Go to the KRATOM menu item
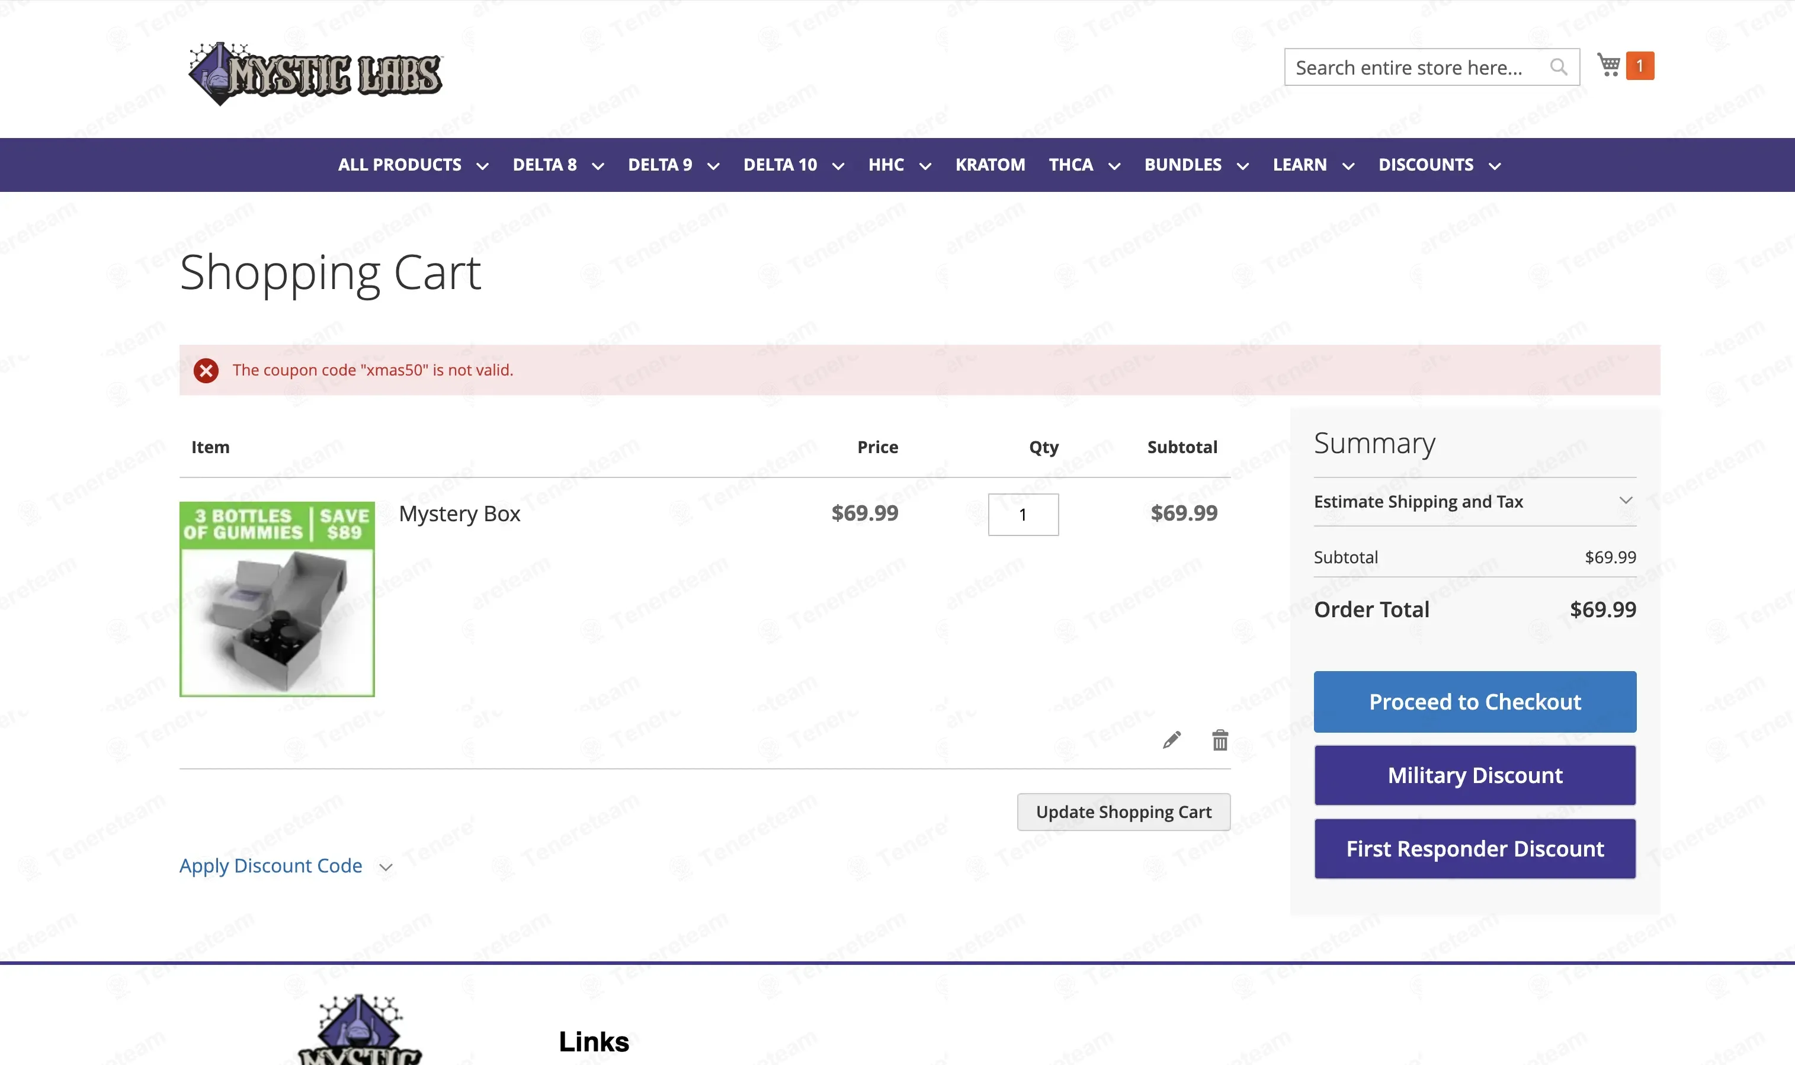The width and height of the screenshot is (1795, 1065). (991, 165)
